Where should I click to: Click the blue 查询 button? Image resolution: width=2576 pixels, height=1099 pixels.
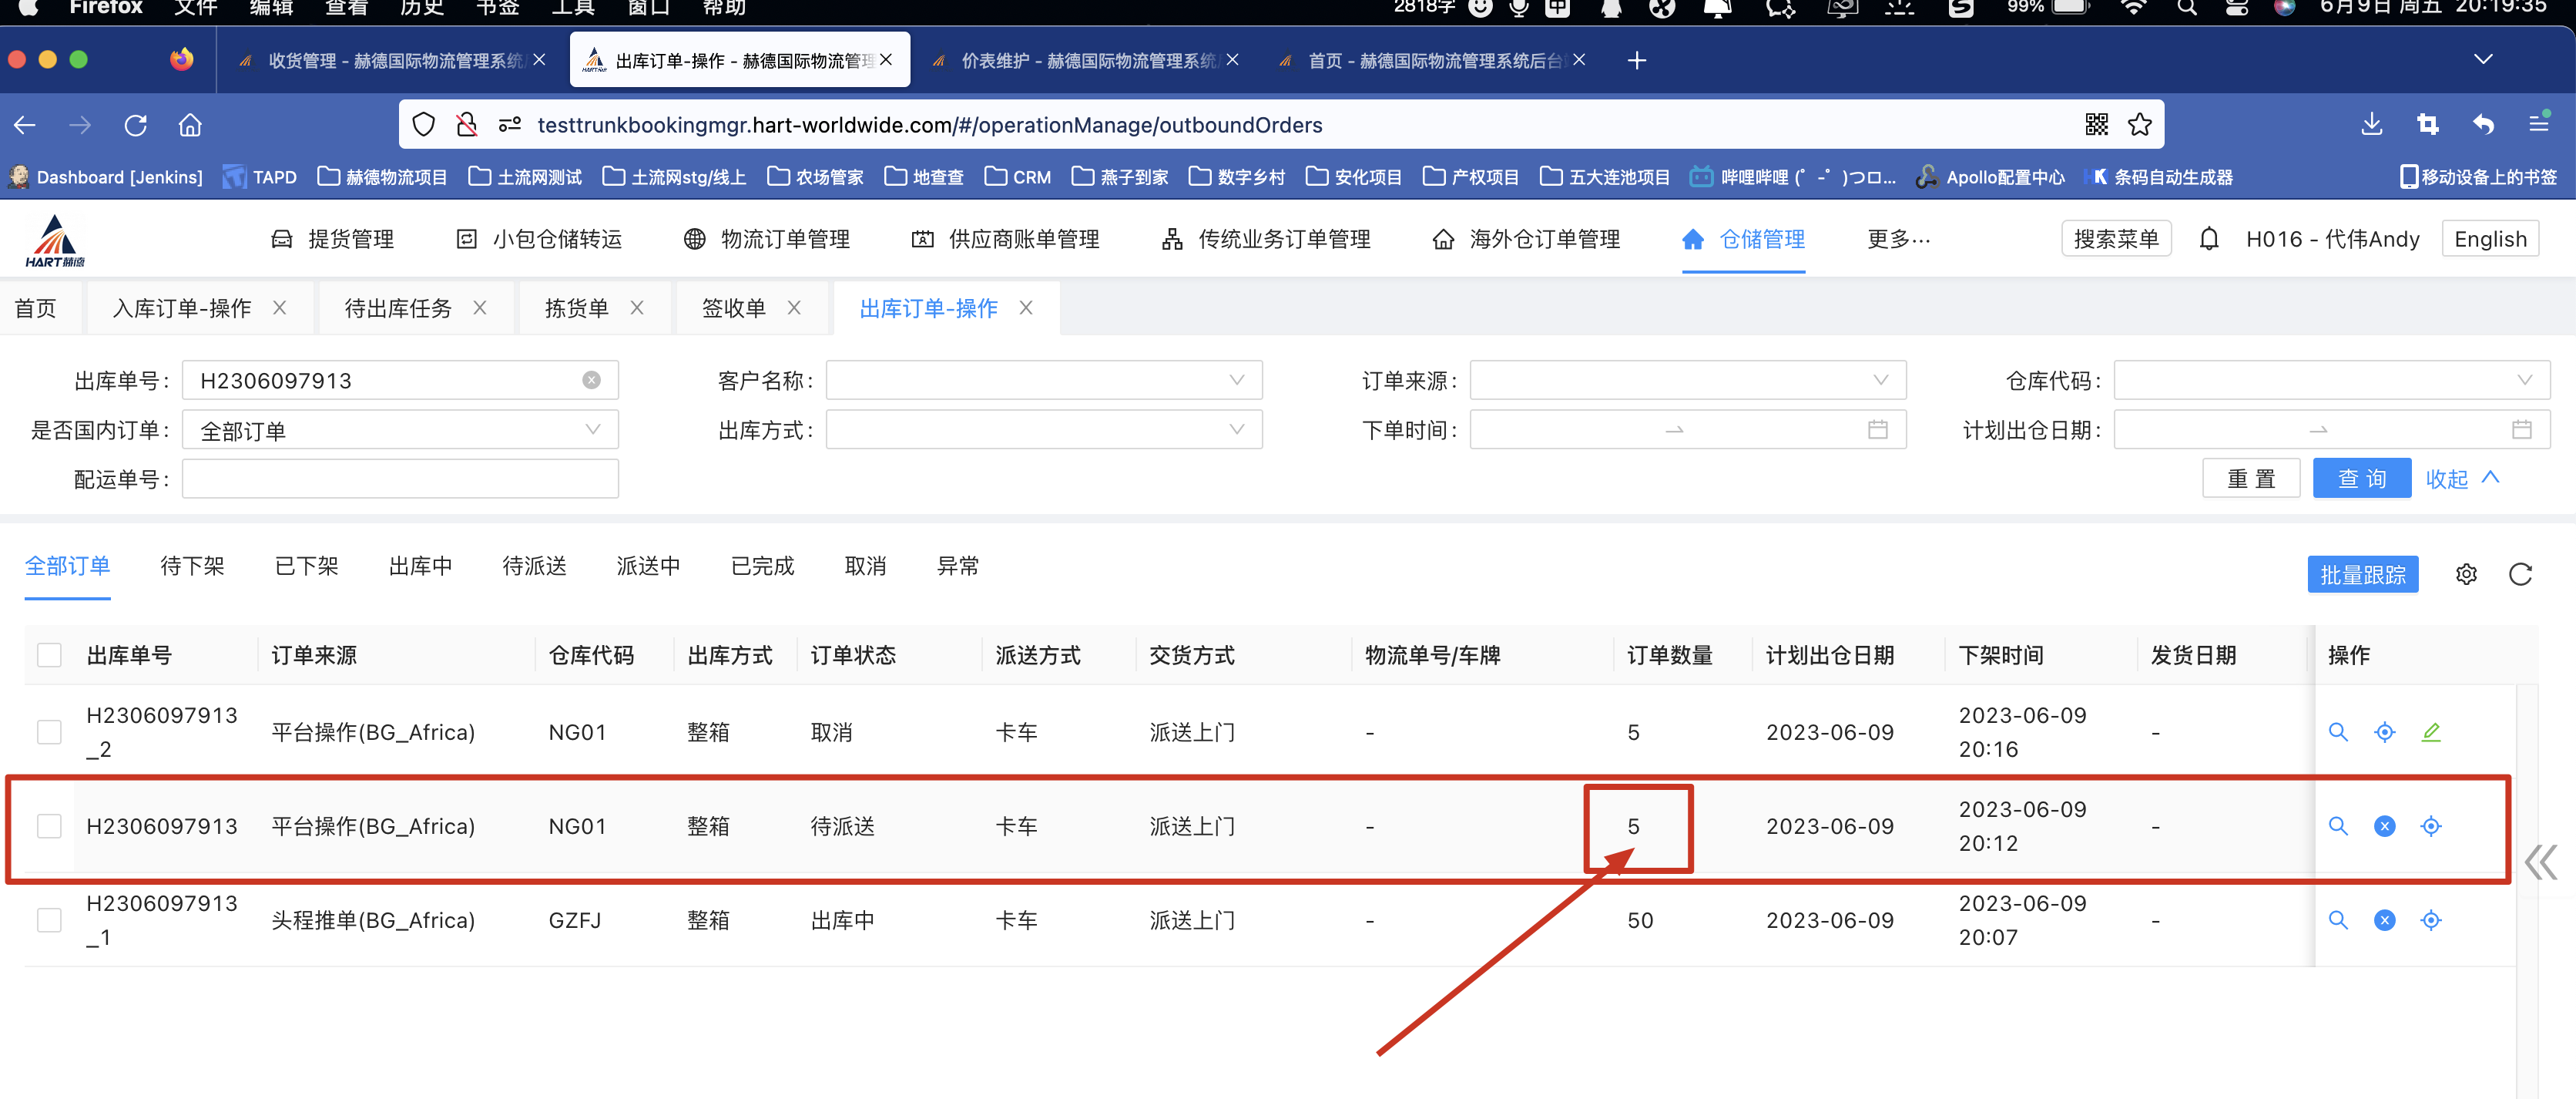point(2361,479)
